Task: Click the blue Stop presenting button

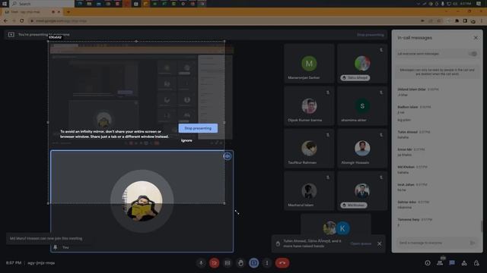Action: [198, 128]
